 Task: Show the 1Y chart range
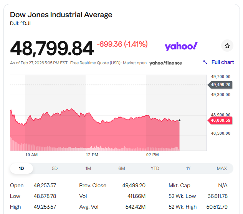click(x=188, y=168)
